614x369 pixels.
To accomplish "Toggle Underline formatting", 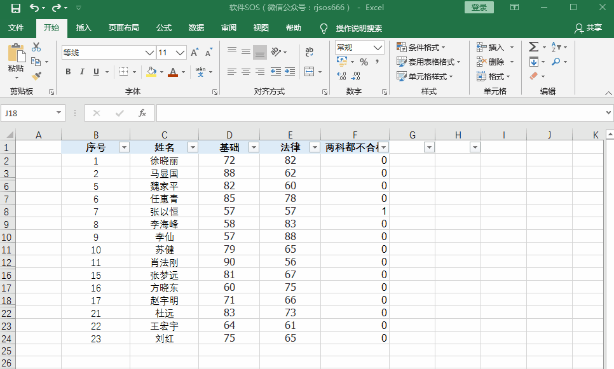I will tap(97, 72).
